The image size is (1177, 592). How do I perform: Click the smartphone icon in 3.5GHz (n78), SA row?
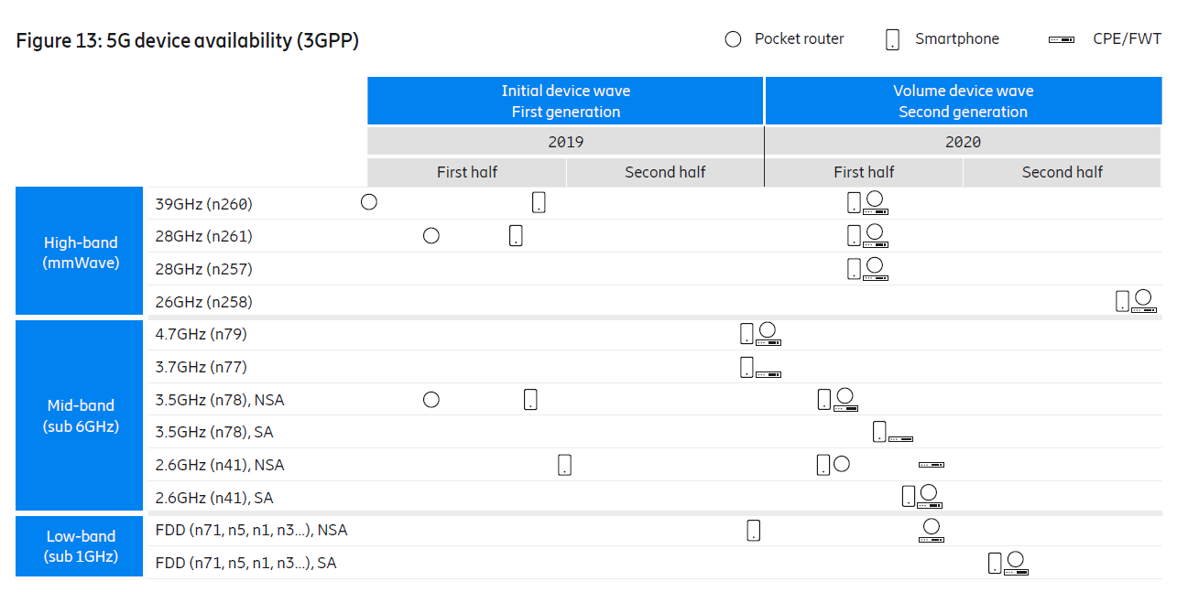pyautogui.click(x=879, y=432)
